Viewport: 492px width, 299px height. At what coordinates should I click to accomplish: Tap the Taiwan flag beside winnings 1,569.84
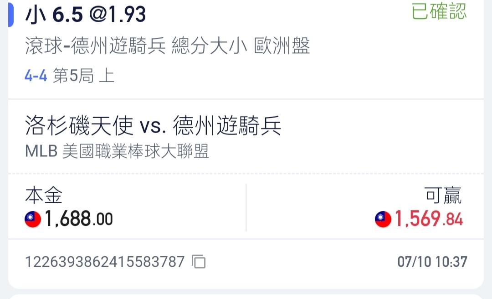point(383,220)
